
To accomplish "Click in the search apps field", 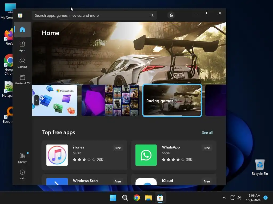I will pos(94,15).
